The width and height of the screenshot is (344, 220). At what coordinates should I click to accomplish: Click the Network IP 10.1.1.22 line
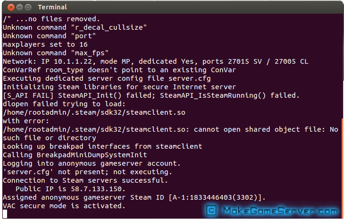(x=156, y=61)
